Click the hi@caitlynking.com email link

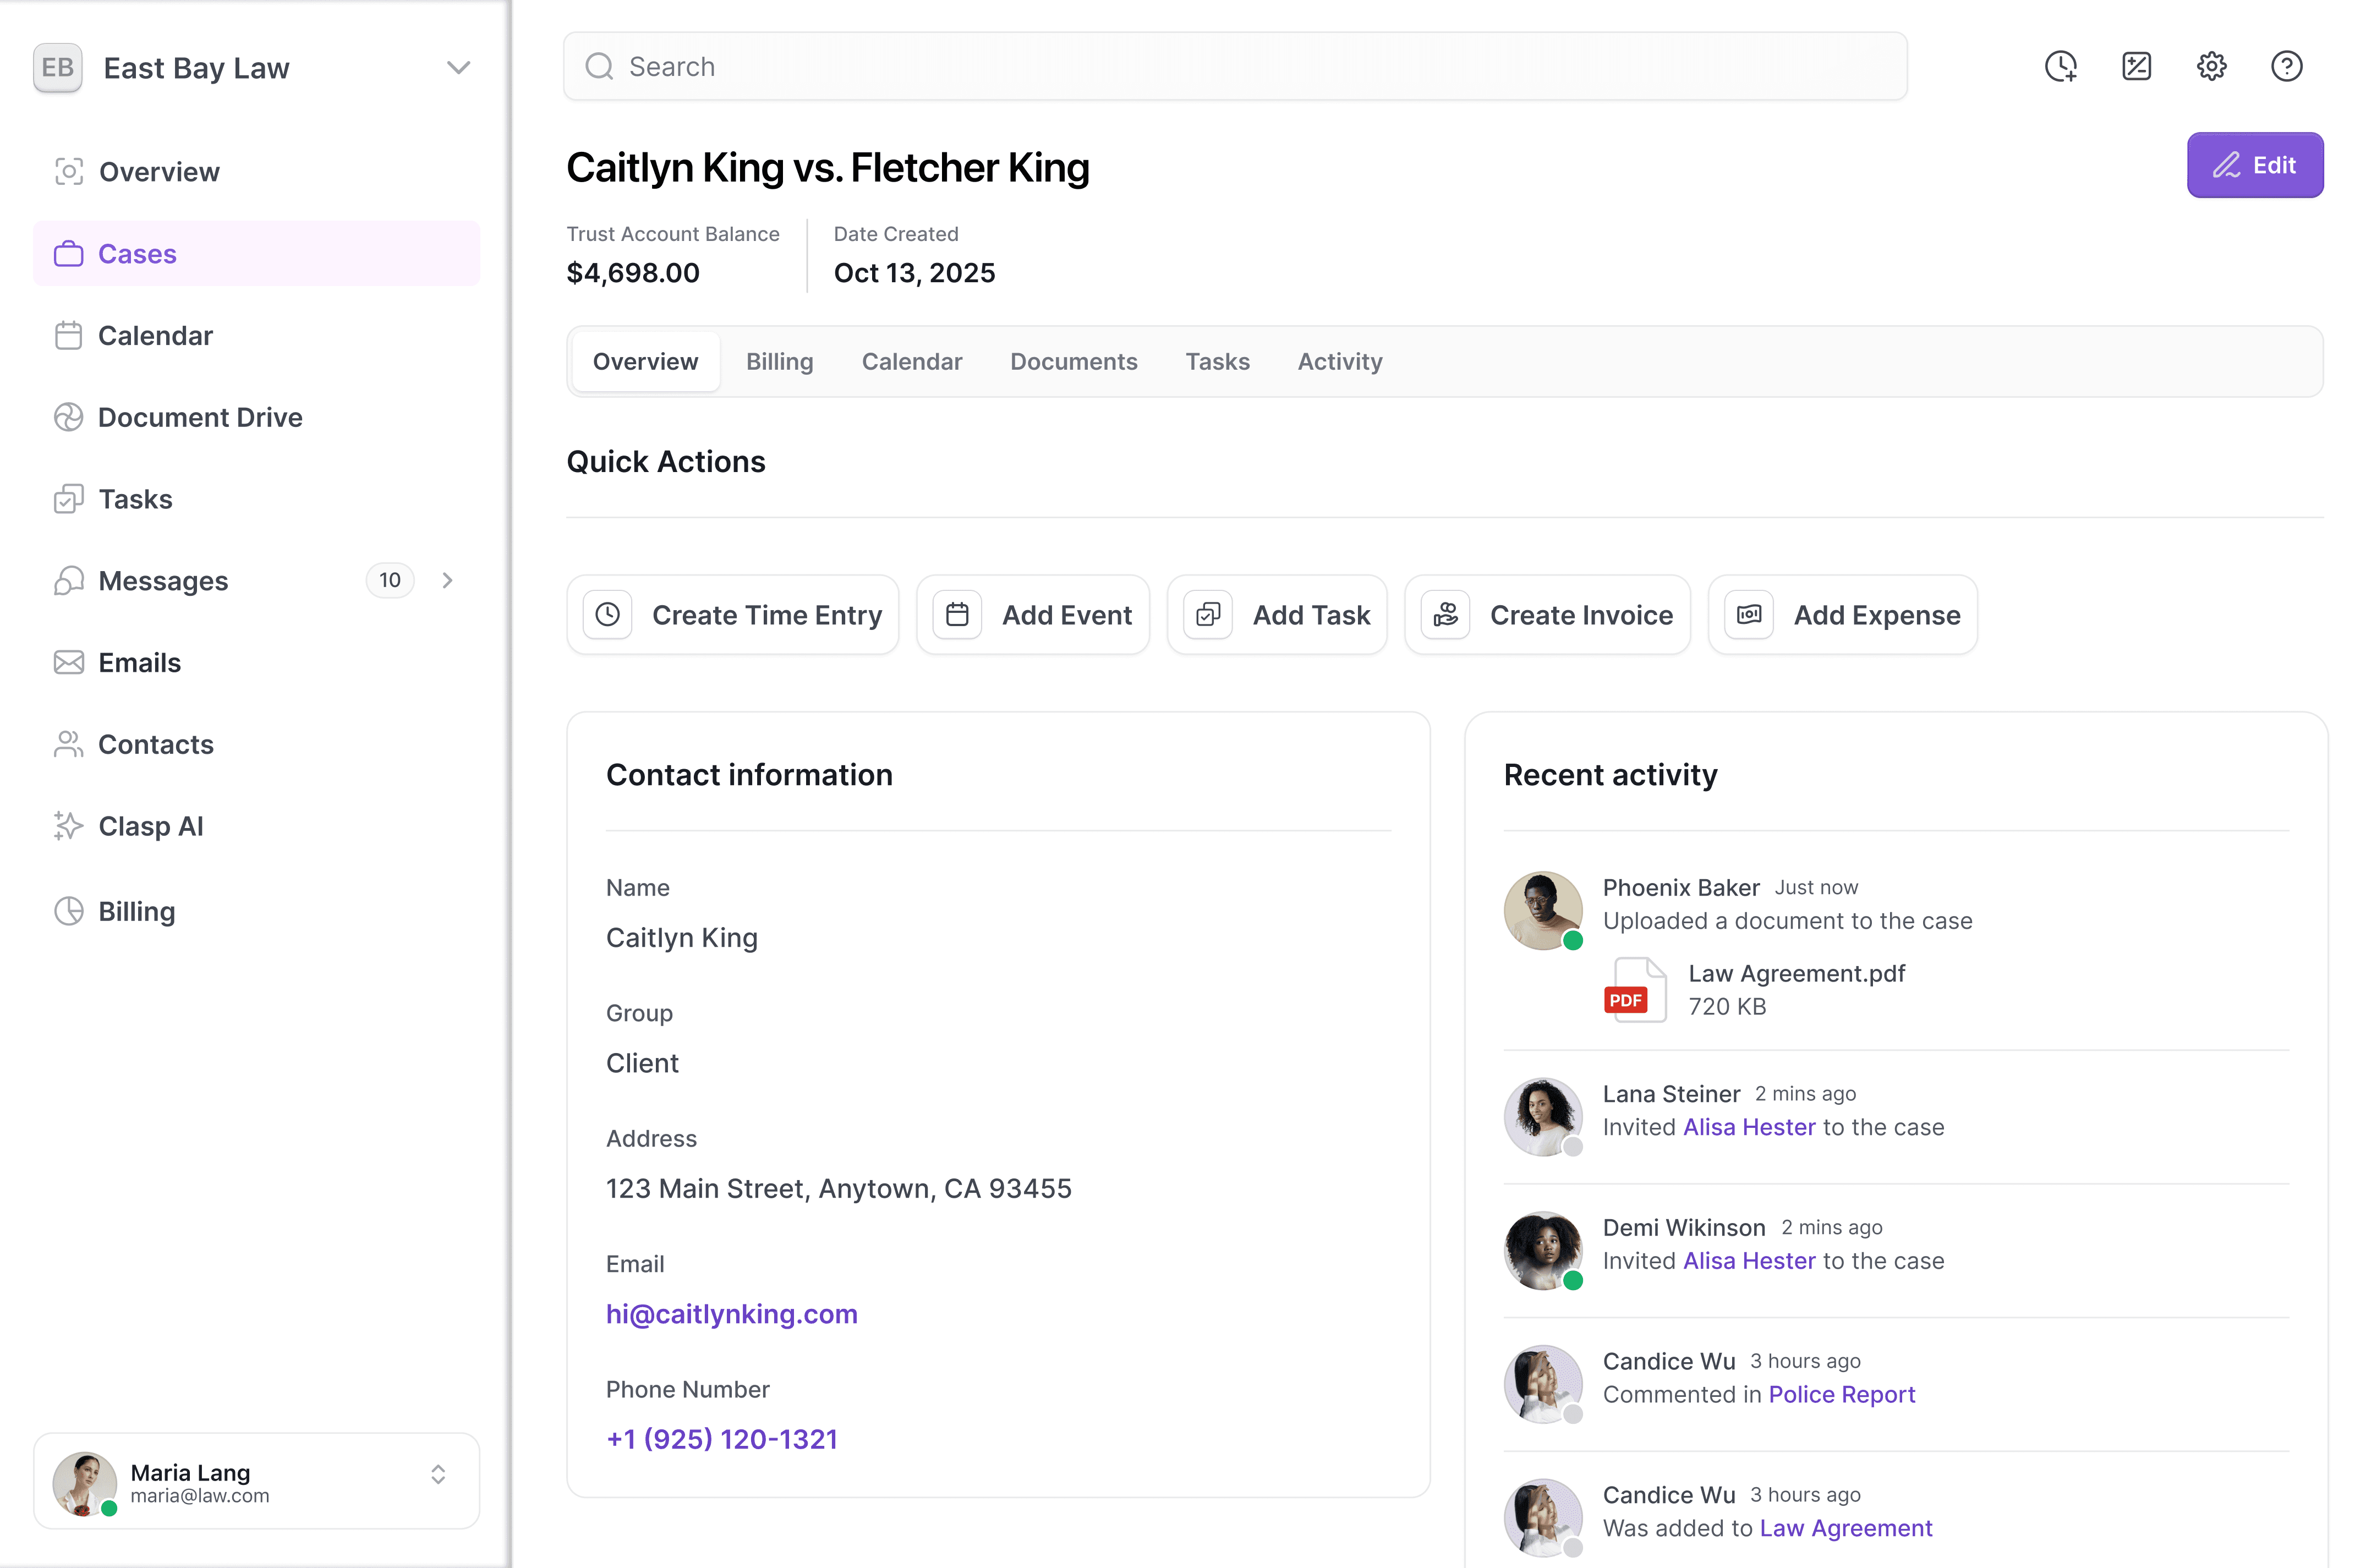coord(731,1314)
